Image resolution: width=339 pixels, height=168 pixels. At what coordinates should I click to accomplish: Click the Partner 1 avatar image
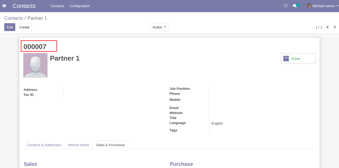(35, 65)
